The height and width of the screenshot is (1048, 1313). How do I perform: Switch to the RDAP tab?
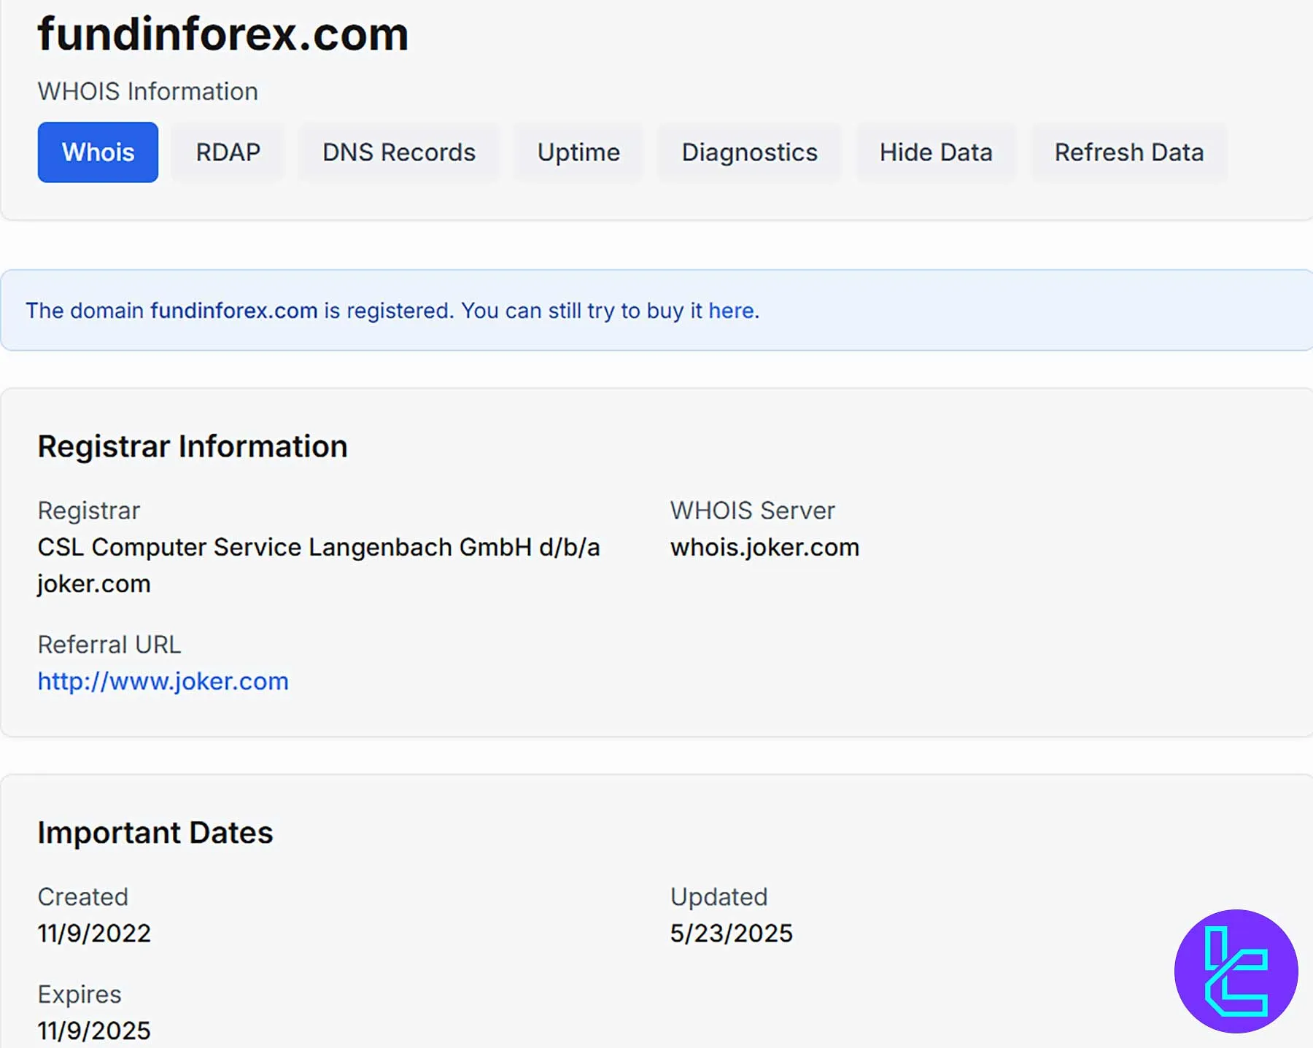[228, 152]
